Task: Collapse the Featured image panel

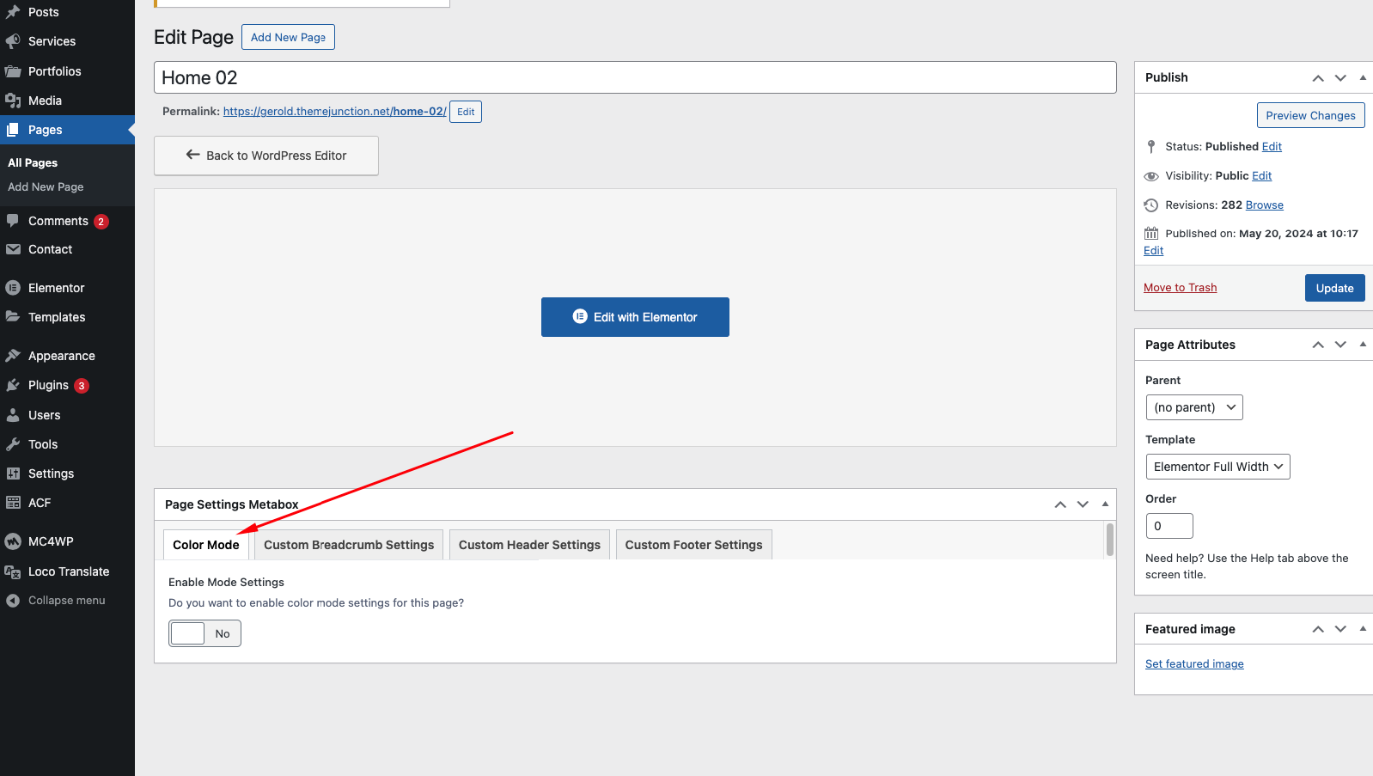Action: [1363, 629]
